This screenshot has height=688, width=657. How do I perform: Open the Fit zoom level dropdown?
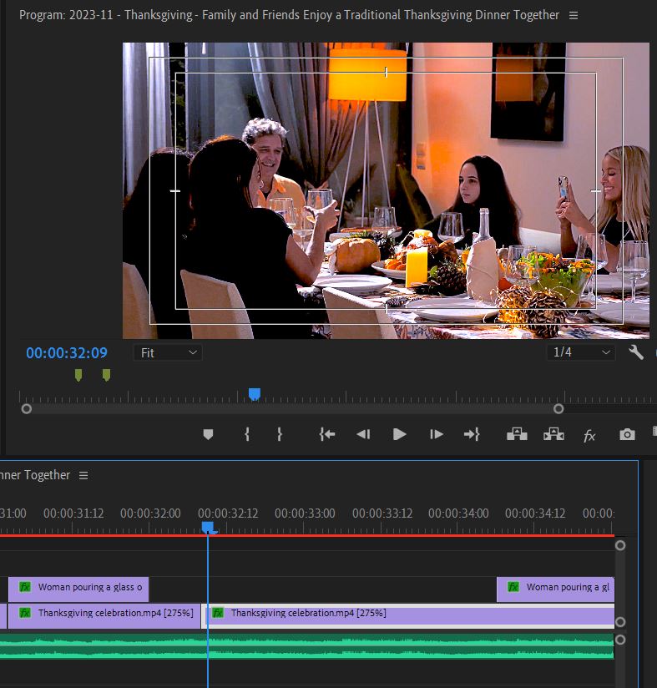click(168, 353)
